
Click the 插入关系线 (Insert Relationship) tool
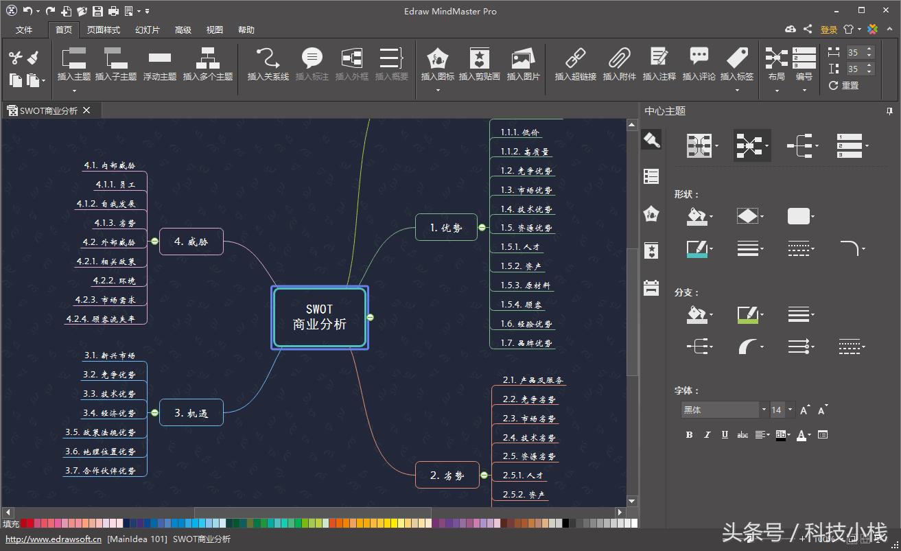[266, 65]
